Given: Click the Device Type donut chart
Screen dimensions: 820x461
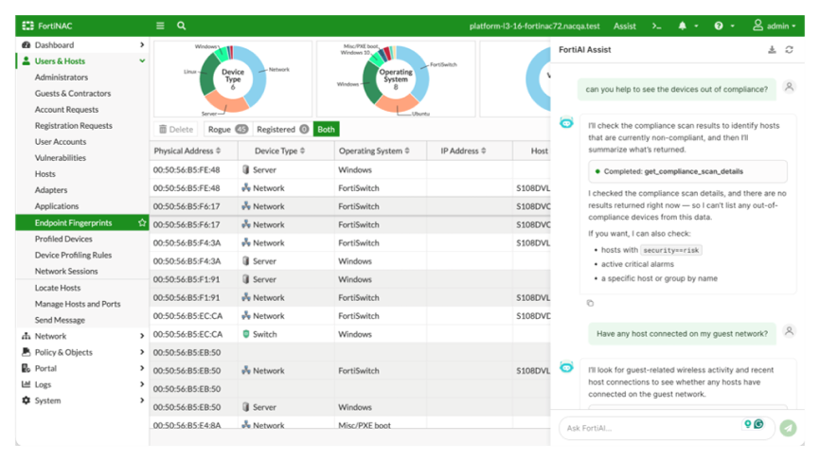Looking at the screenshot, I should point(233,79).
